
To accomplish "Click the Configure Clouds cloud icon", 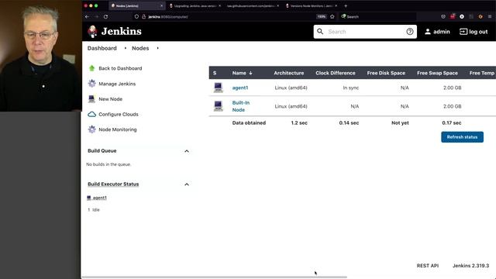I will 91,114.
